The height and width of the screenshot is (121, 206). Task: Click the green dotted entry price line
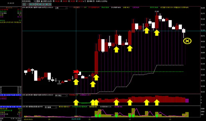pyautogui.click(x=131, y=72)
